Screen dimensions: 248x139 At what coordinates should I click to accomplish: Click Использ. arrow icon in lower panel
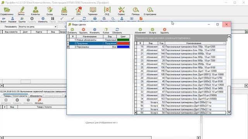click(x=39, y=101)
